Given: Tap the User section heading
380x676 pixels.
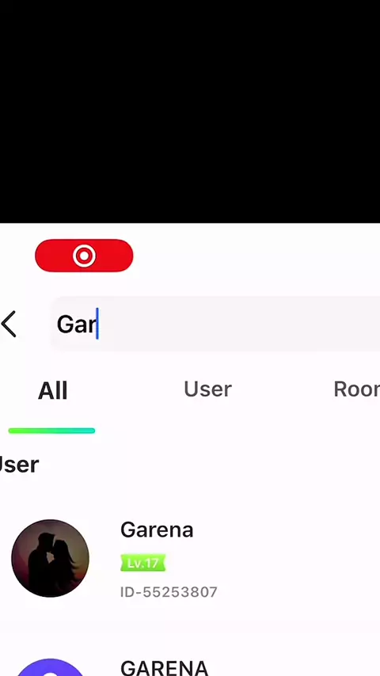Looking at the screenshot, I should point(20,465).
